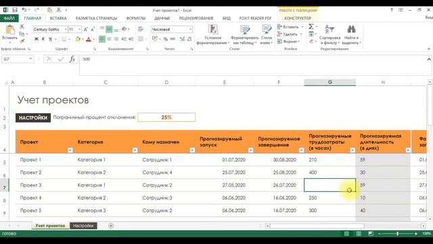Open Условное форматирование menu
The width and height of the screenshot is (433, 244).
pos(213,35)
